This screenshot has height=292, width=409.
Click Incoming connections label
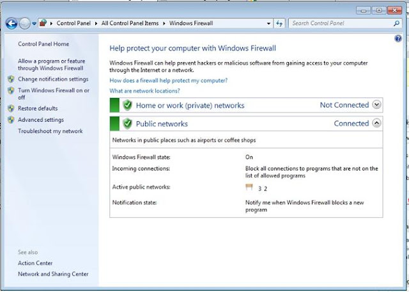141,168
